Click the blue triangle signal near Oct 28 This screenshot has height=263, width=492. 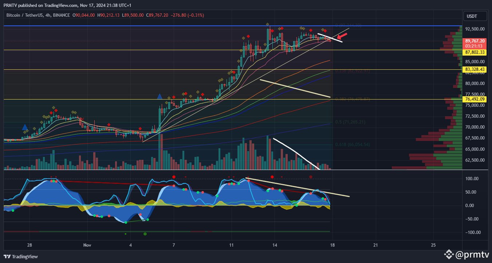[24, 127]
